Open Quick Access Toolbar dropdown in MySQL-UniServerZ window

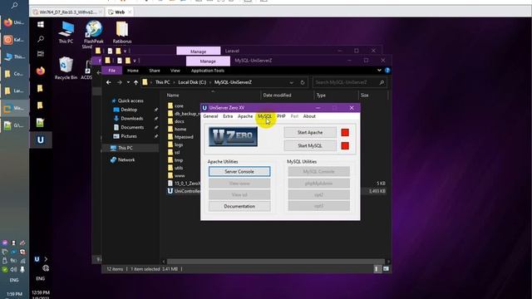(135, 61)
